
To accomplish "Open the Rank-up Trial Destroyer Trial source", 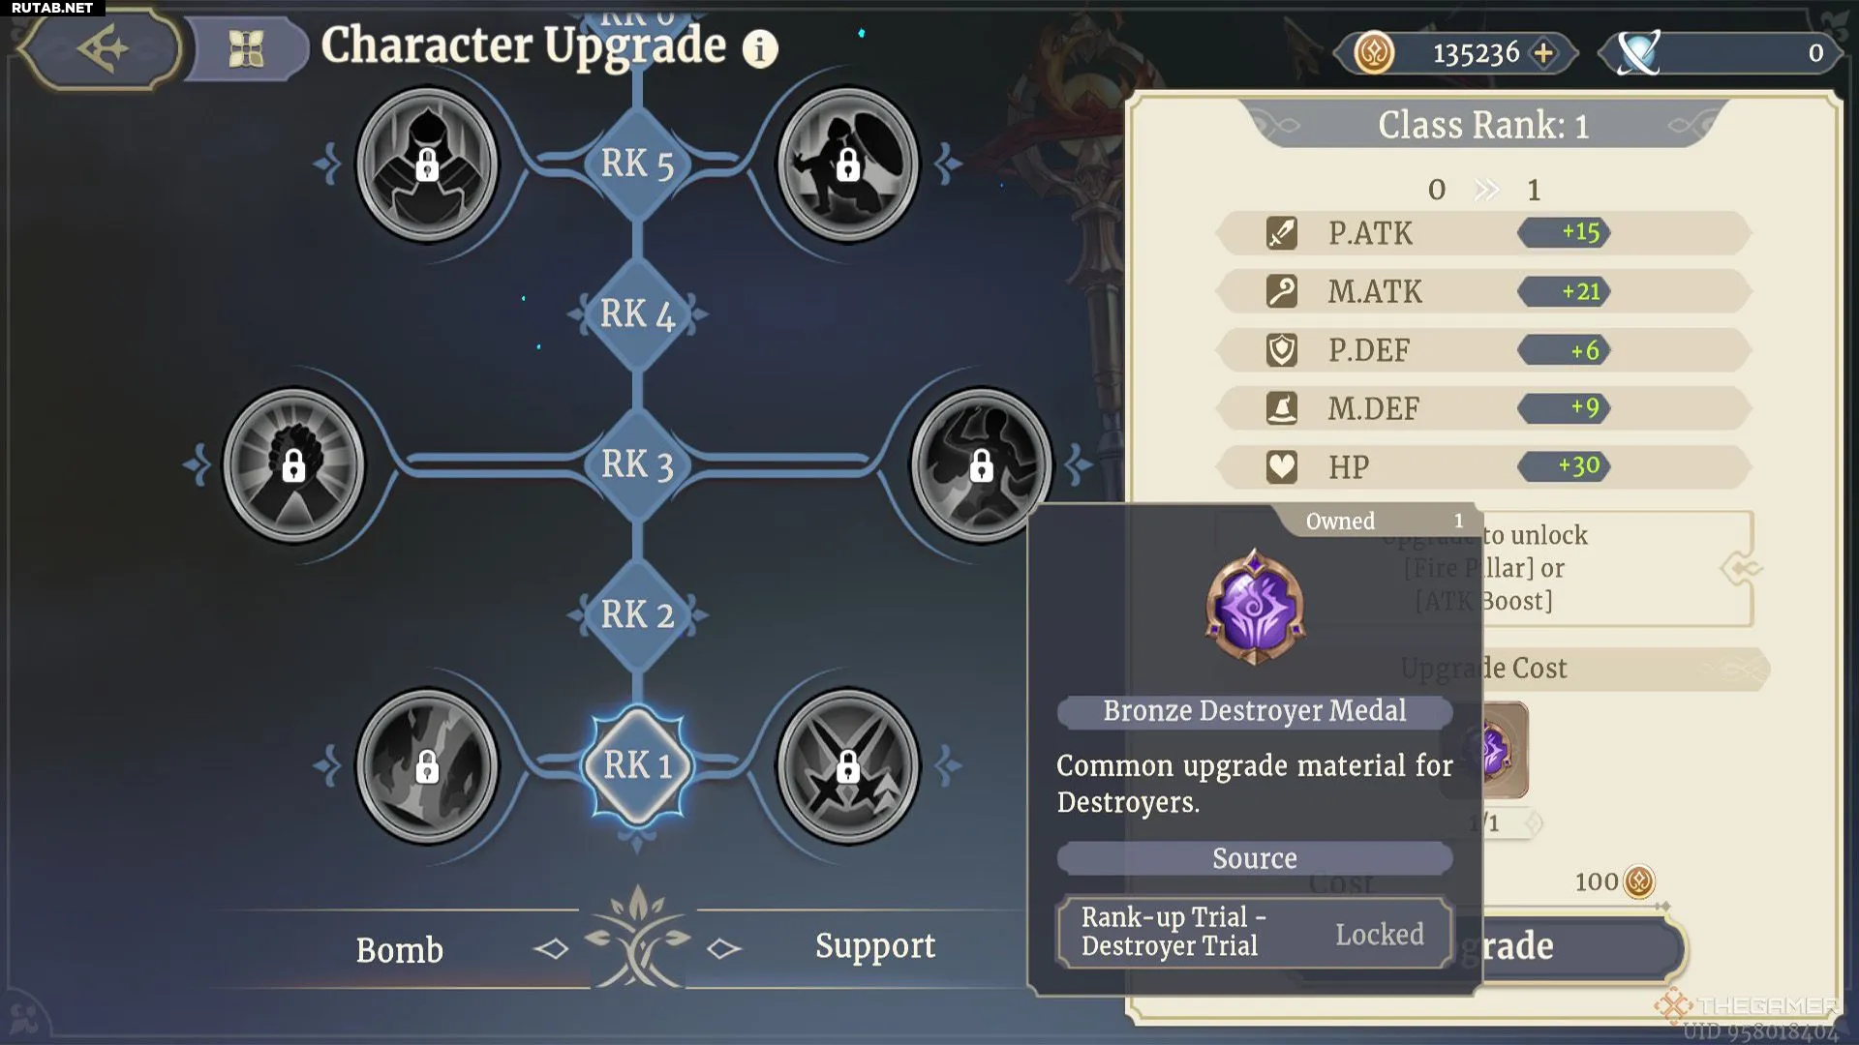I will tap(1255, 932).
